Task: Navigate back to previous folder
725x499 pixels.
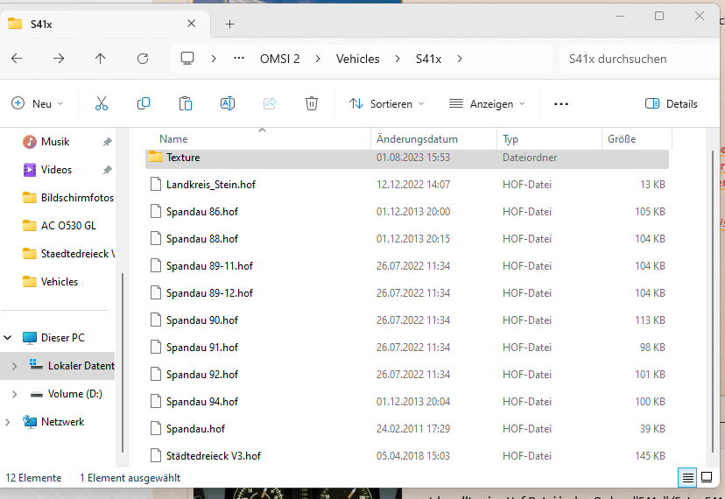Action: [x=17, y=59]
